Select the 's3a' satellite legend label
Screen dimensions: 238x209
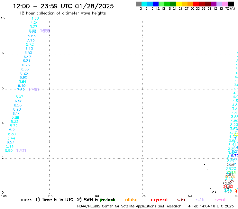[181, 200]
